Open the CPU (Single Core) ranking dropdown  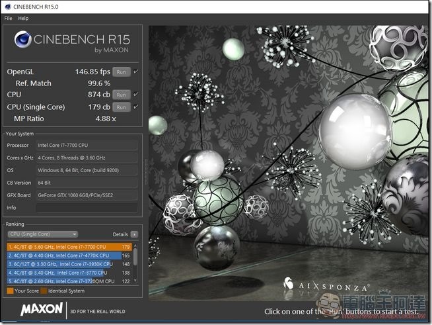pos(43,234)
